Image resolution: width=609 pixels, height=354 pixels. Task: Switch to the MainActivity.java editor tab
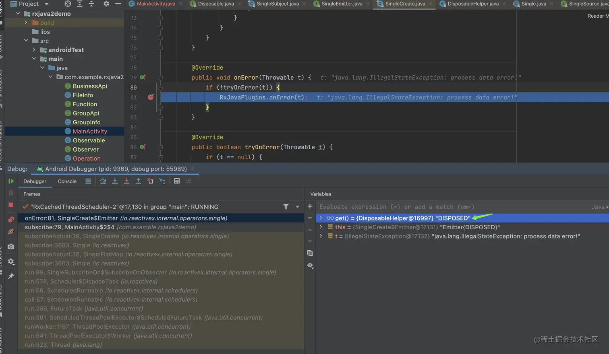click(156, 4)
